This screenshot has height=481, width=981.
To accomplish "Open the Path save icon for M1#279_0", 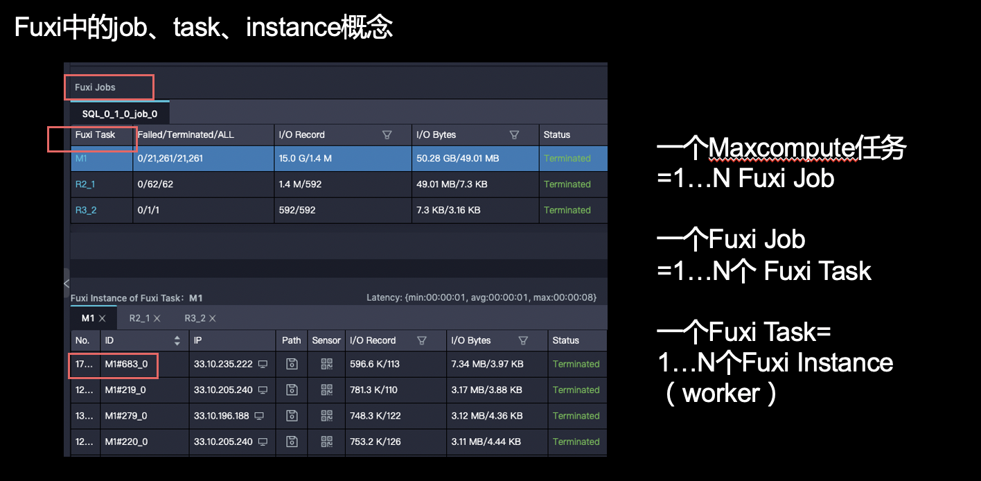I will point(292,416).
